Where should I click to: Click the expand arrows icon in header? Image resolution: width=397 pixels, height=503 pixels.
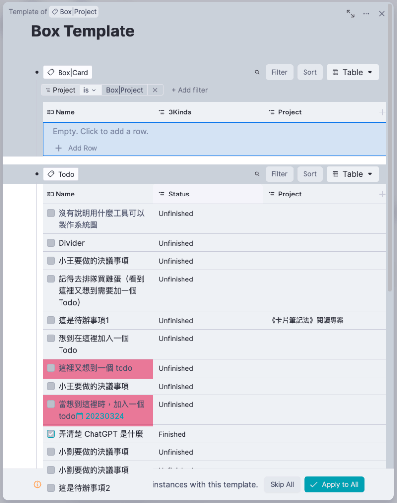click(x=350, y=14)
